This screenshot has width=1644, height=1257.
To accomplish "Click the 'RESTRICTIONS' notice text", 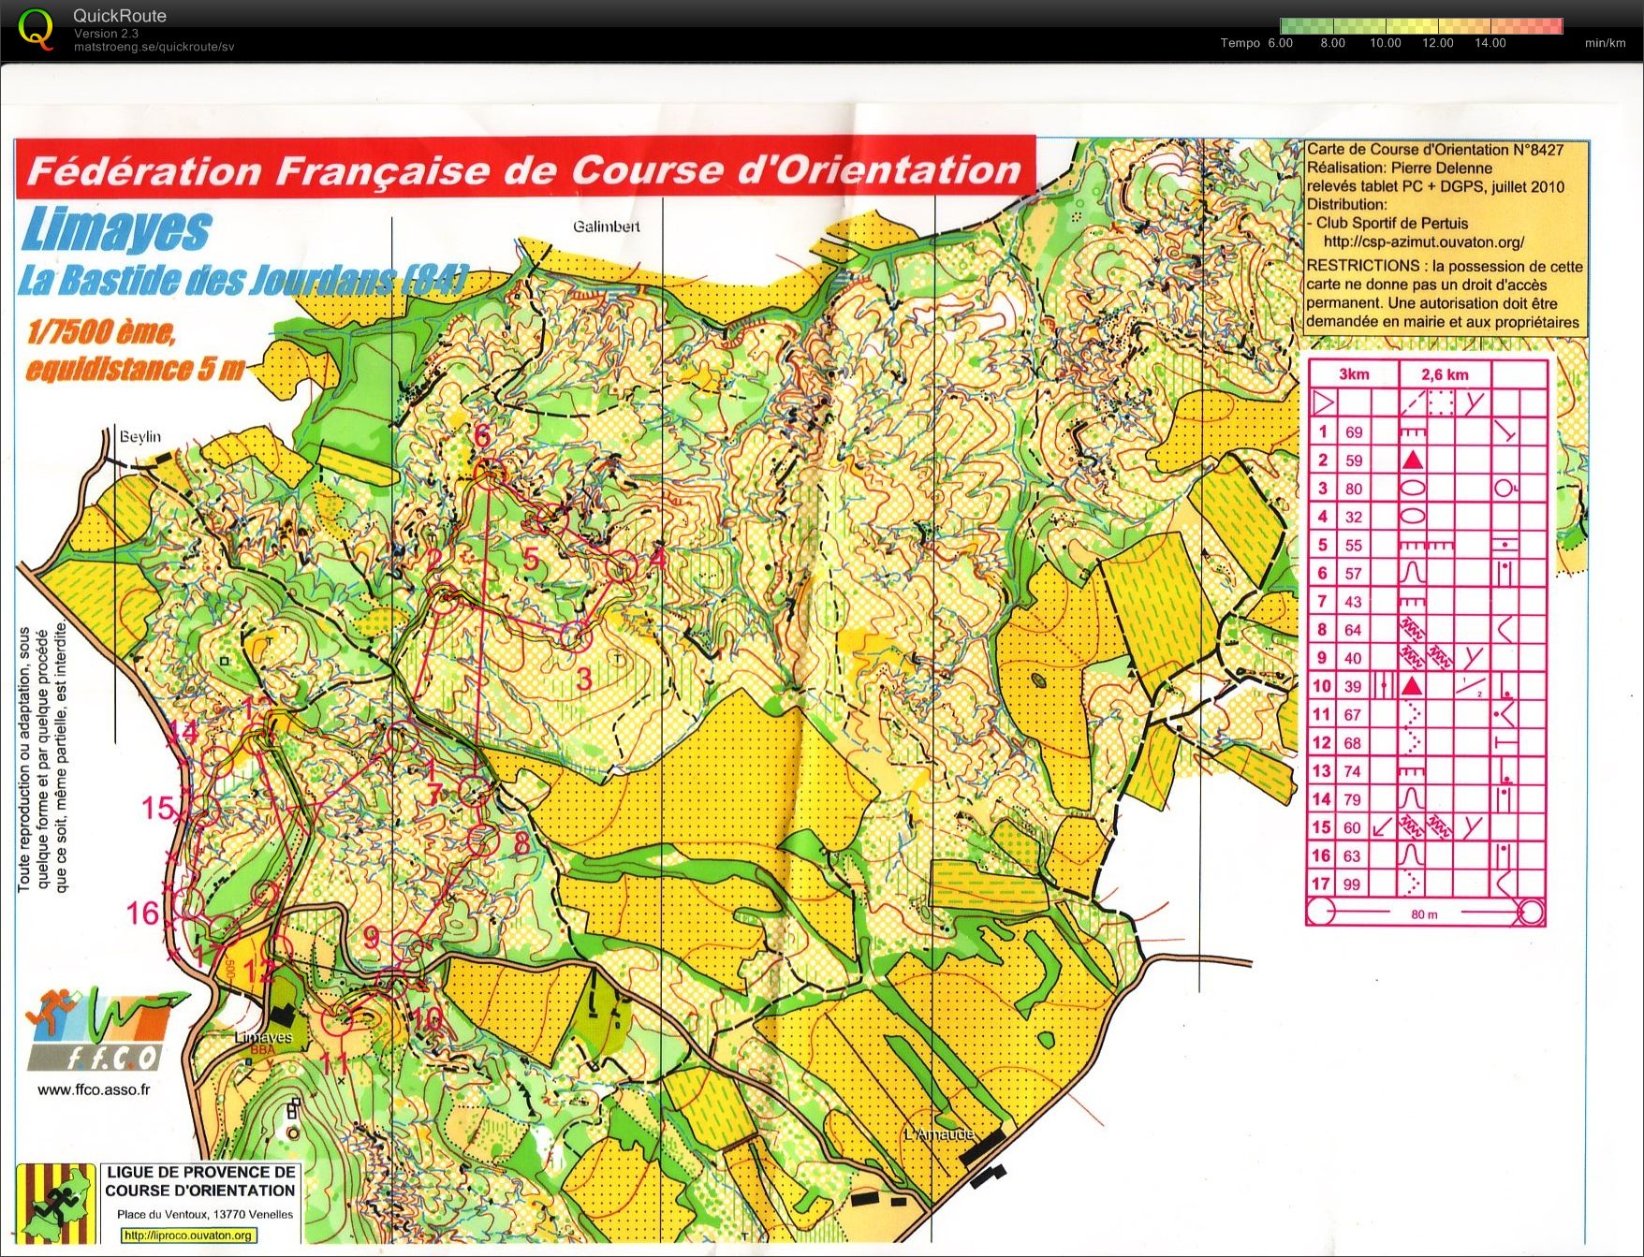I will coord(1444,294).
